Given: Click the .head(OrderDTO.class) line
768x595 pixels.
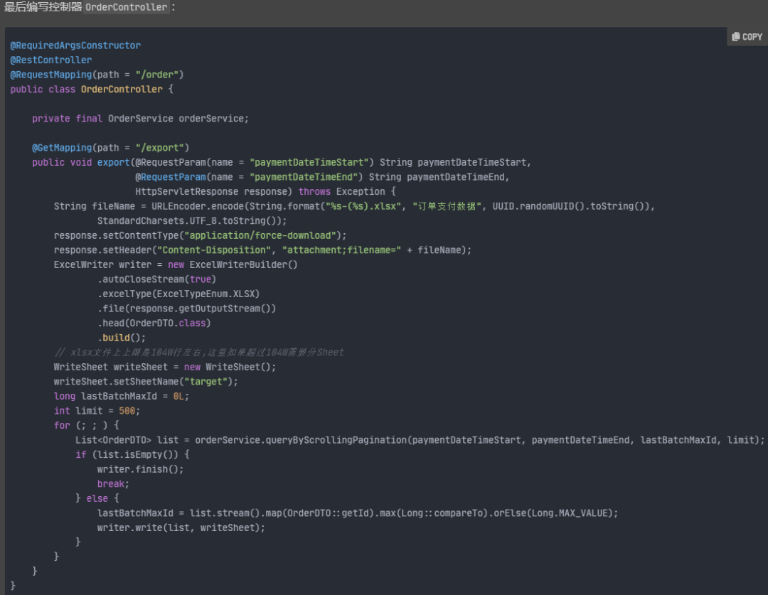Looking at the screenshot, I should pos(154,323).
